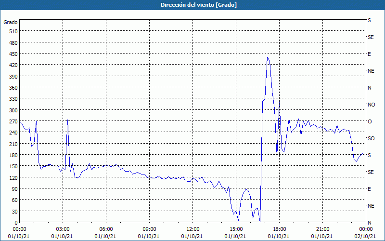Click the 03:00 time label
385x241 pixels.
coord(63,229)
